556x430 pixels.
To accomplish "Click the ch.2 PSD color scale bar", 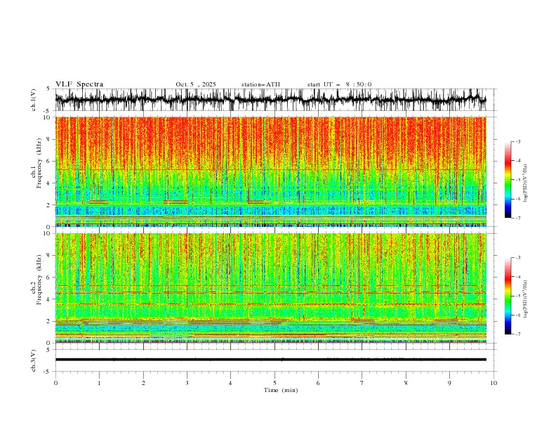I will click(508, 296).
